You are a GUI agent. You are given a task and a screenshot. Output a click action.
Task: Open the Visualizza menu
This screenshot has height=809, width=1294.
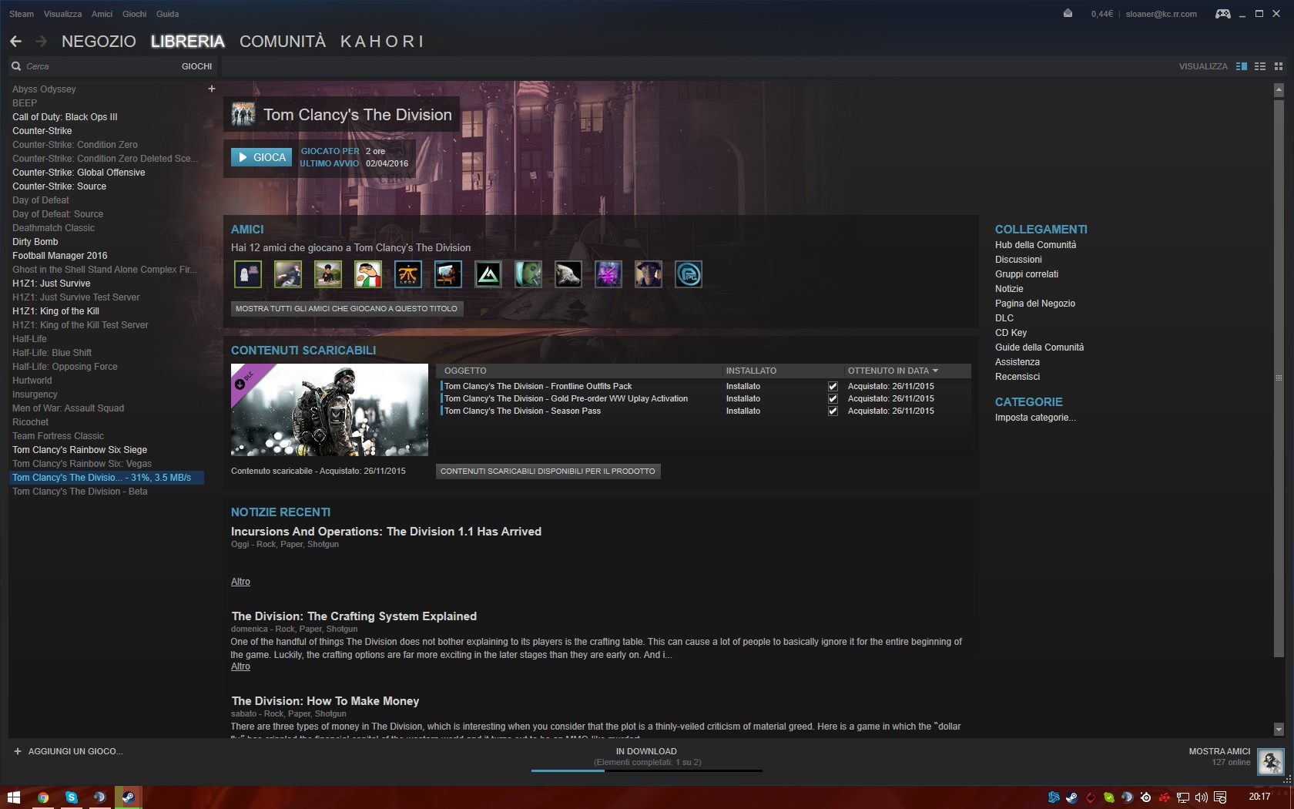(62, 14)
